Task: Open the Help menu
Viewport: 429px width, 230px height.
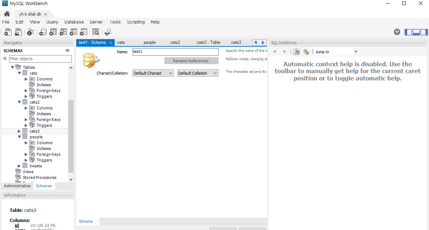Action: (155, 22)
